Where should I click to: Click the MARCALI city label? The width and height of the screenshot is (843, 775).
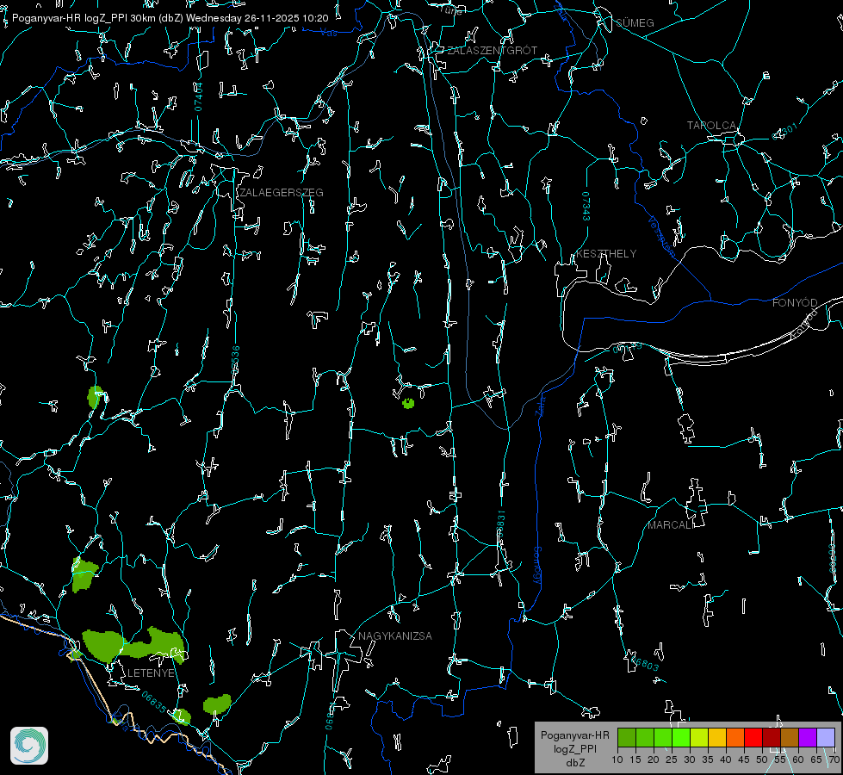671,525
